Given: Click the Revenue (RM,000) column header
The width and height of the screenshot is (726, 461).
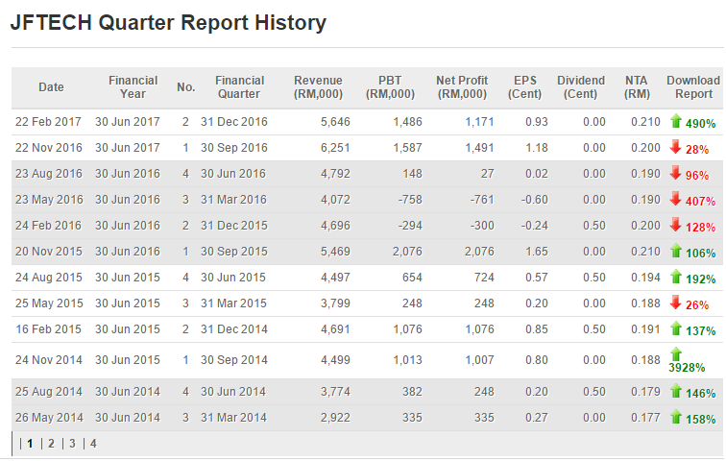Looking at the screenshot, I should pos(318,87).
